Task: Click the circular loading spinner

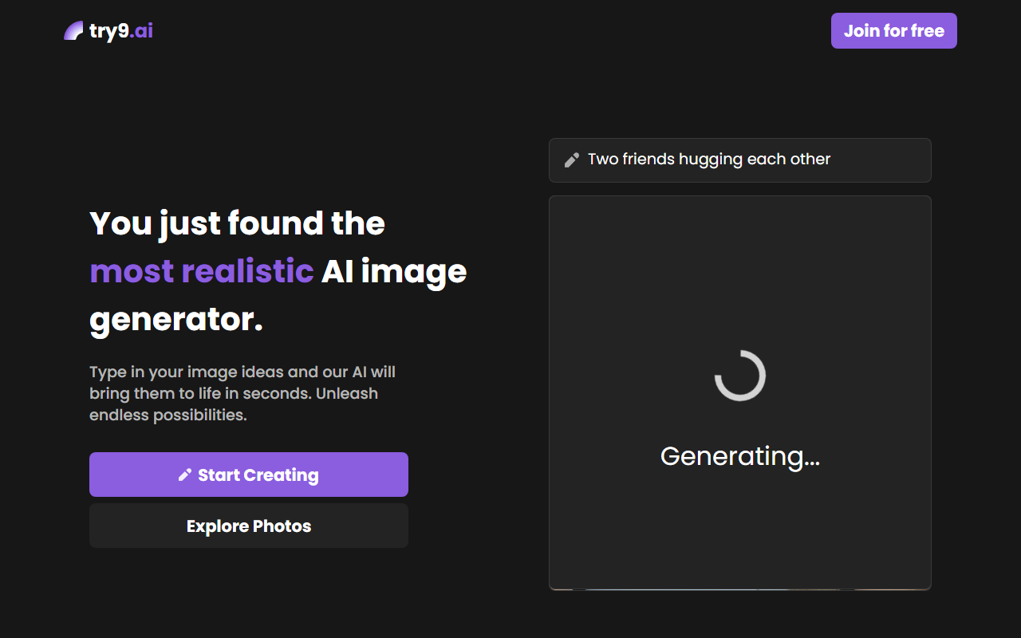Action: (x=739, y=376)
